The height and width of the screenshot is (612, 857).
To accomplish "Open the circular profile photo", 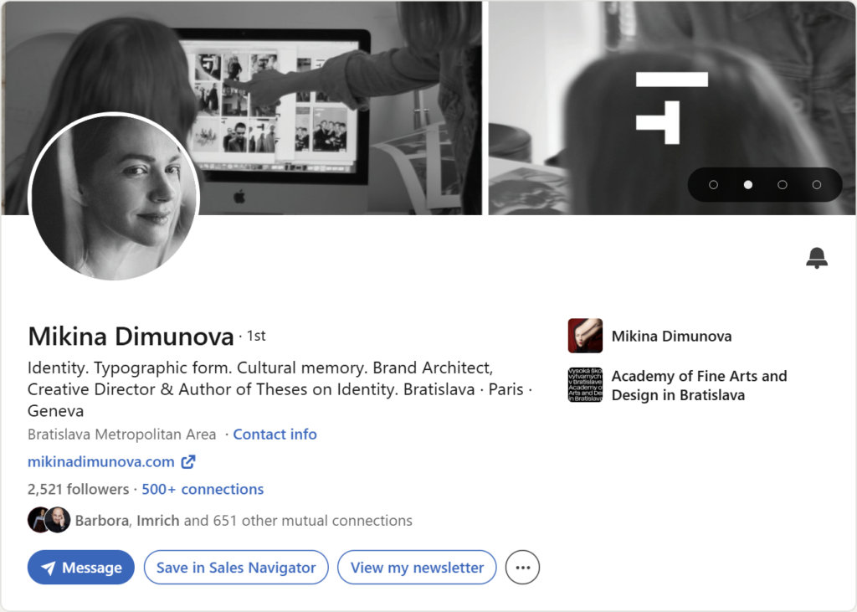I will [114, 197].
